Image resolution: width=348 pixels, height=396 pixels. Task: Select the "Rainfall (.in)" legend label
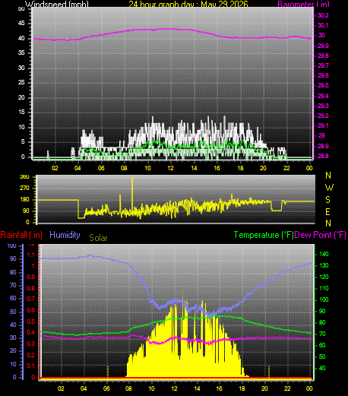(21, 235)
